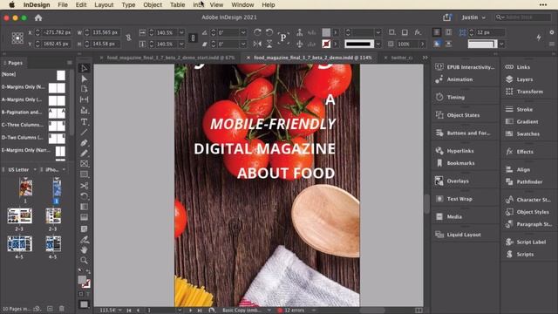Click the Home screen icon
This screenshot has width=558, height=314.
pos(38,17)
